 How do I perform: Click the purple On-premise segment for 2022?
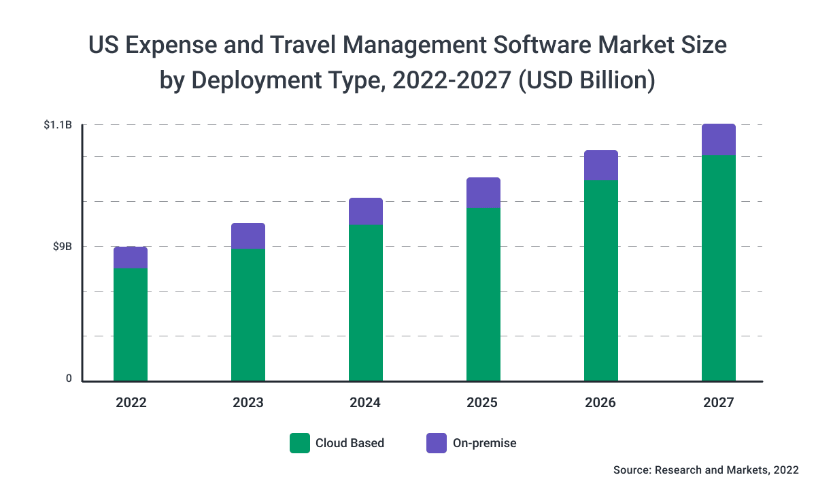click(131, 257)
